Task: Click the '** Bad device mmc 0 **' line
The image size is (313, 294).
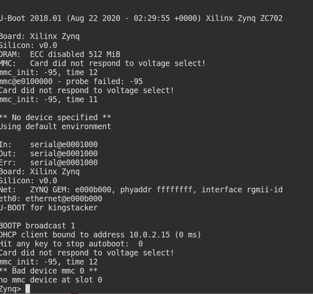Action: point(49,271)
